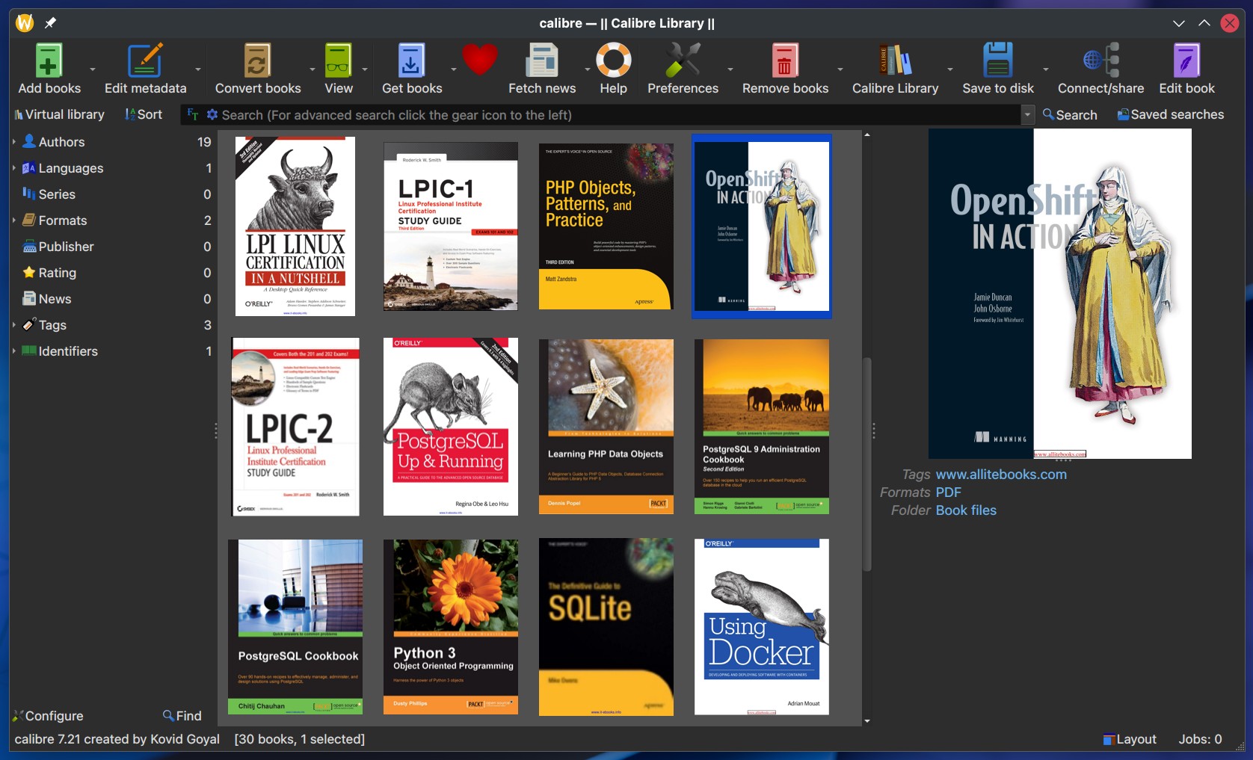Click the large OpenShift cover in details panel
Image resolution: width=1253 pixels, height=760 pixels.
[1060, 294]
